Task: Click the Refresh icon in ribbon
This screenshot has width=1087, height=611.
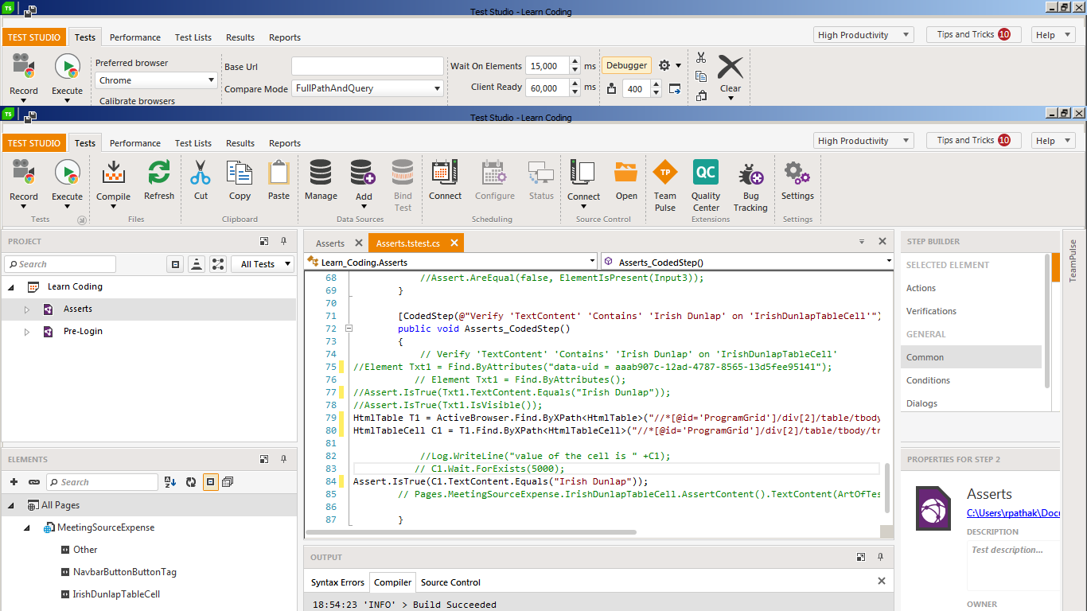Action: [x=159, y=173]
